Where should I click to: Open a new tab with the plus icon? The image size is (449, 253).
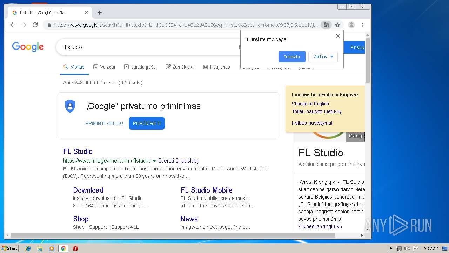click(x=100, y=13)
